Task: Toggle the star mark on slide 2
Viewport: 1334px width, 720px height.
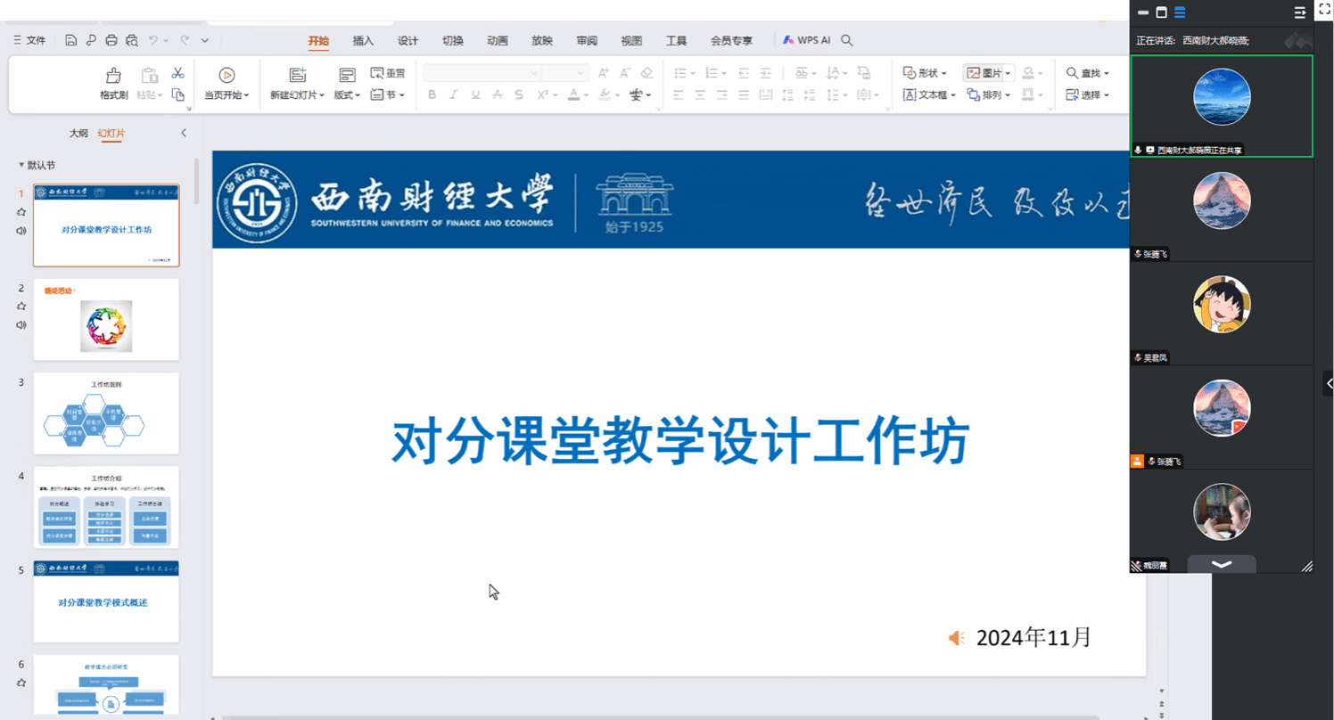Action: coord(21,307)
